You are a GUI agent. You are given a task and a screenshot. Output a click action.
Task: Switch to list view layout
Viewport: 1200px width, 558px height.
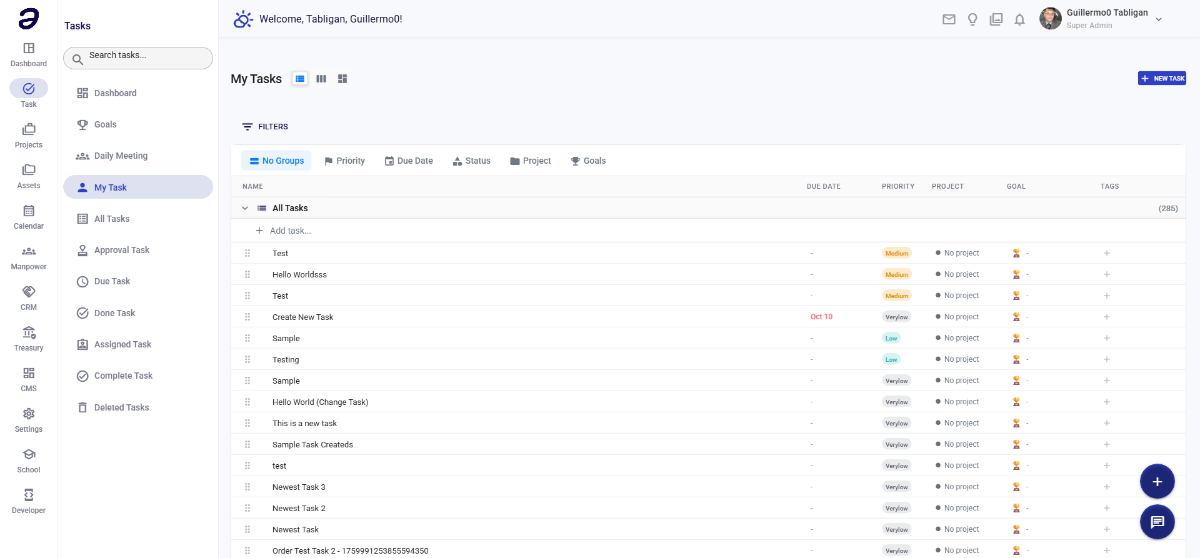point(300,79)
